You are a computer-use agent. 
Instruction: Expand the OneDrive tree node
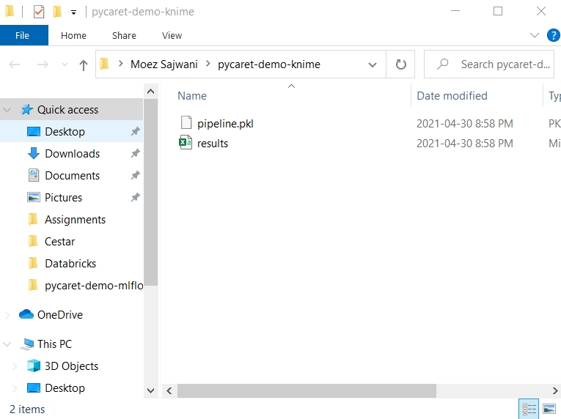click(8, 315)
